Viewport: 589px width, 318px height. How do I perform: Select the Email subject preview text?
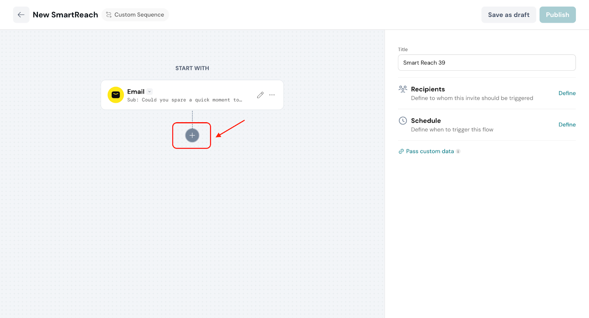click(184, 100)
